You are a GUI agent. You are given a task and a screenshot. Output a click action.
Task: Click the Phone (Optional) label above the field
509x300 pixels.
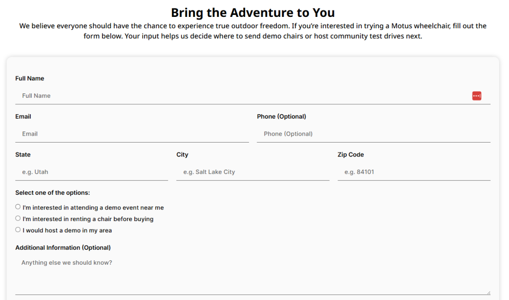pos(281,116)
